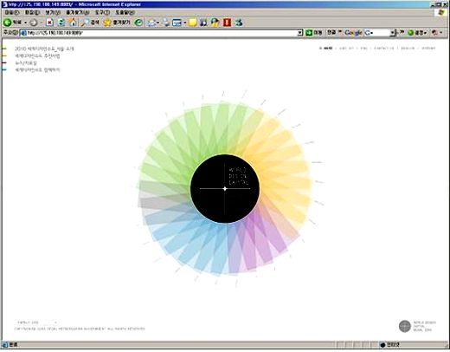Open the Back button history dropdown arrow

click(25, 23)
